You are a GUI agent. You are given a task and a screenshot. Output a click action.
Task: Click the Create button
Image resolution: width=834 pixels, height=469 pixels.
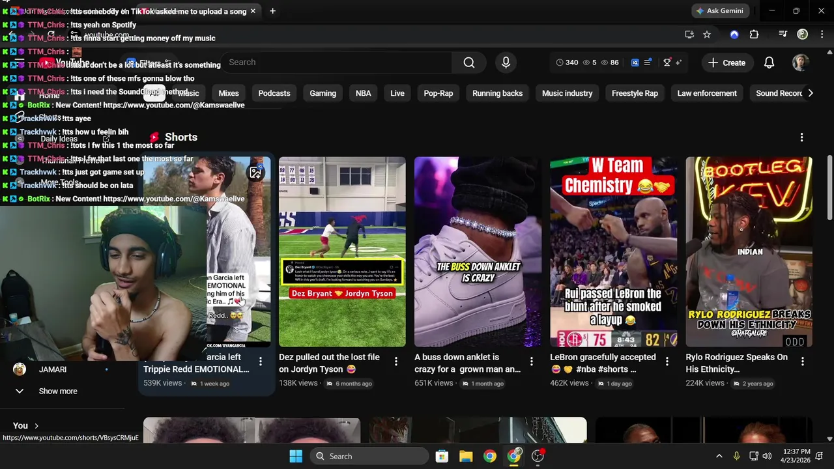[726, 63]
